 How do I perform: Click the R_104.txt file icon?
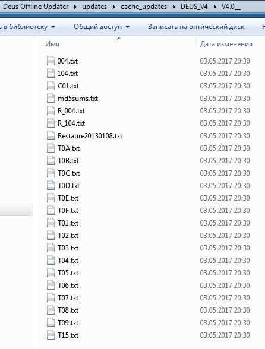[51, 123]
